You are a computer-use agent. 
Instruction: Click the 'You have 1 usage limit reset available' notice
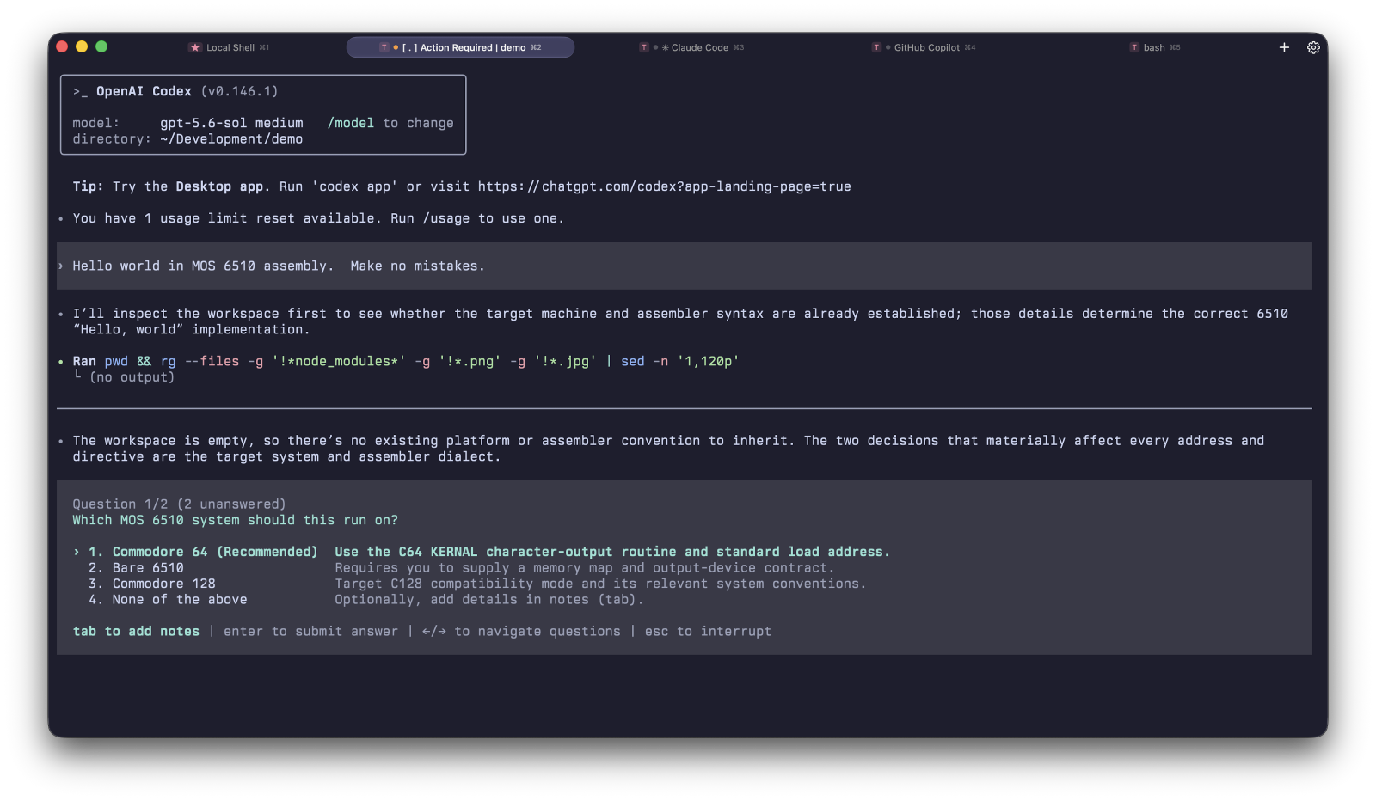pyautogui.click(x=318, y=218)
